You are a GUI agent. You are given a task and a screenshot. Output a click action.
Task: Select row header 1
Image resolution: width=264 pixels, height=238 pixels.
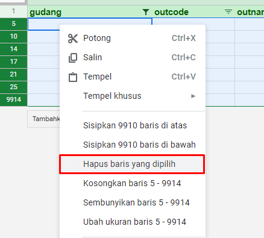click(13, 11)
